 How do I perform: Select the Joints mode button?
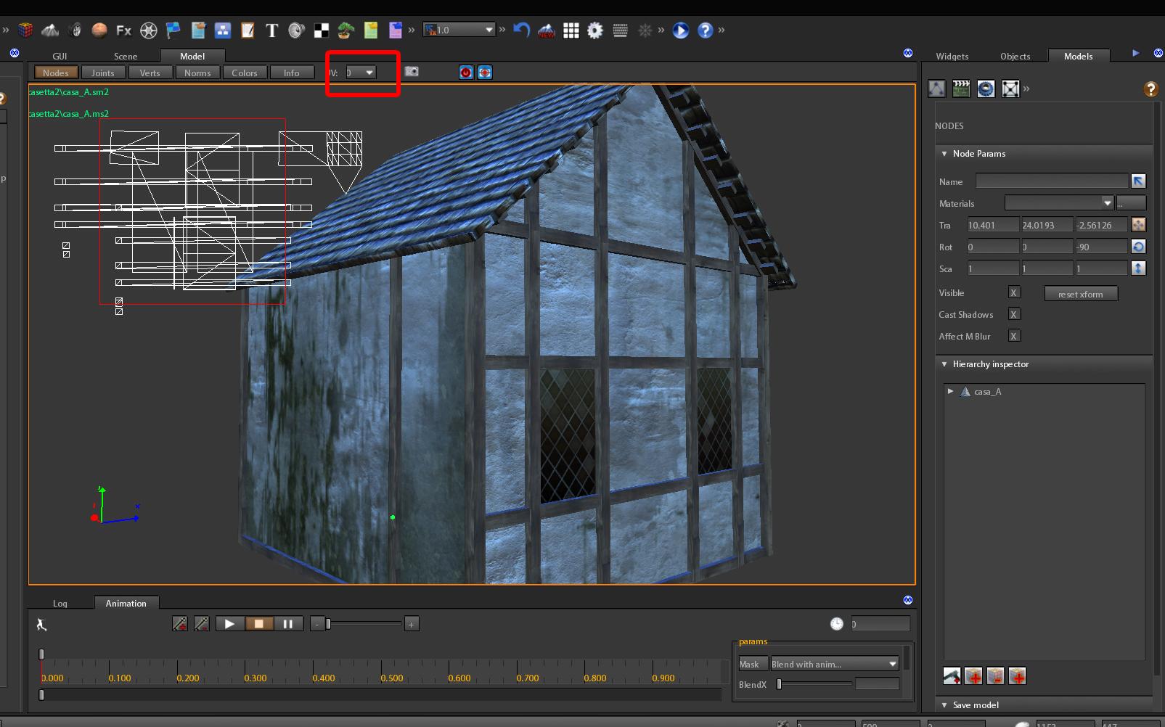point(103,73)
